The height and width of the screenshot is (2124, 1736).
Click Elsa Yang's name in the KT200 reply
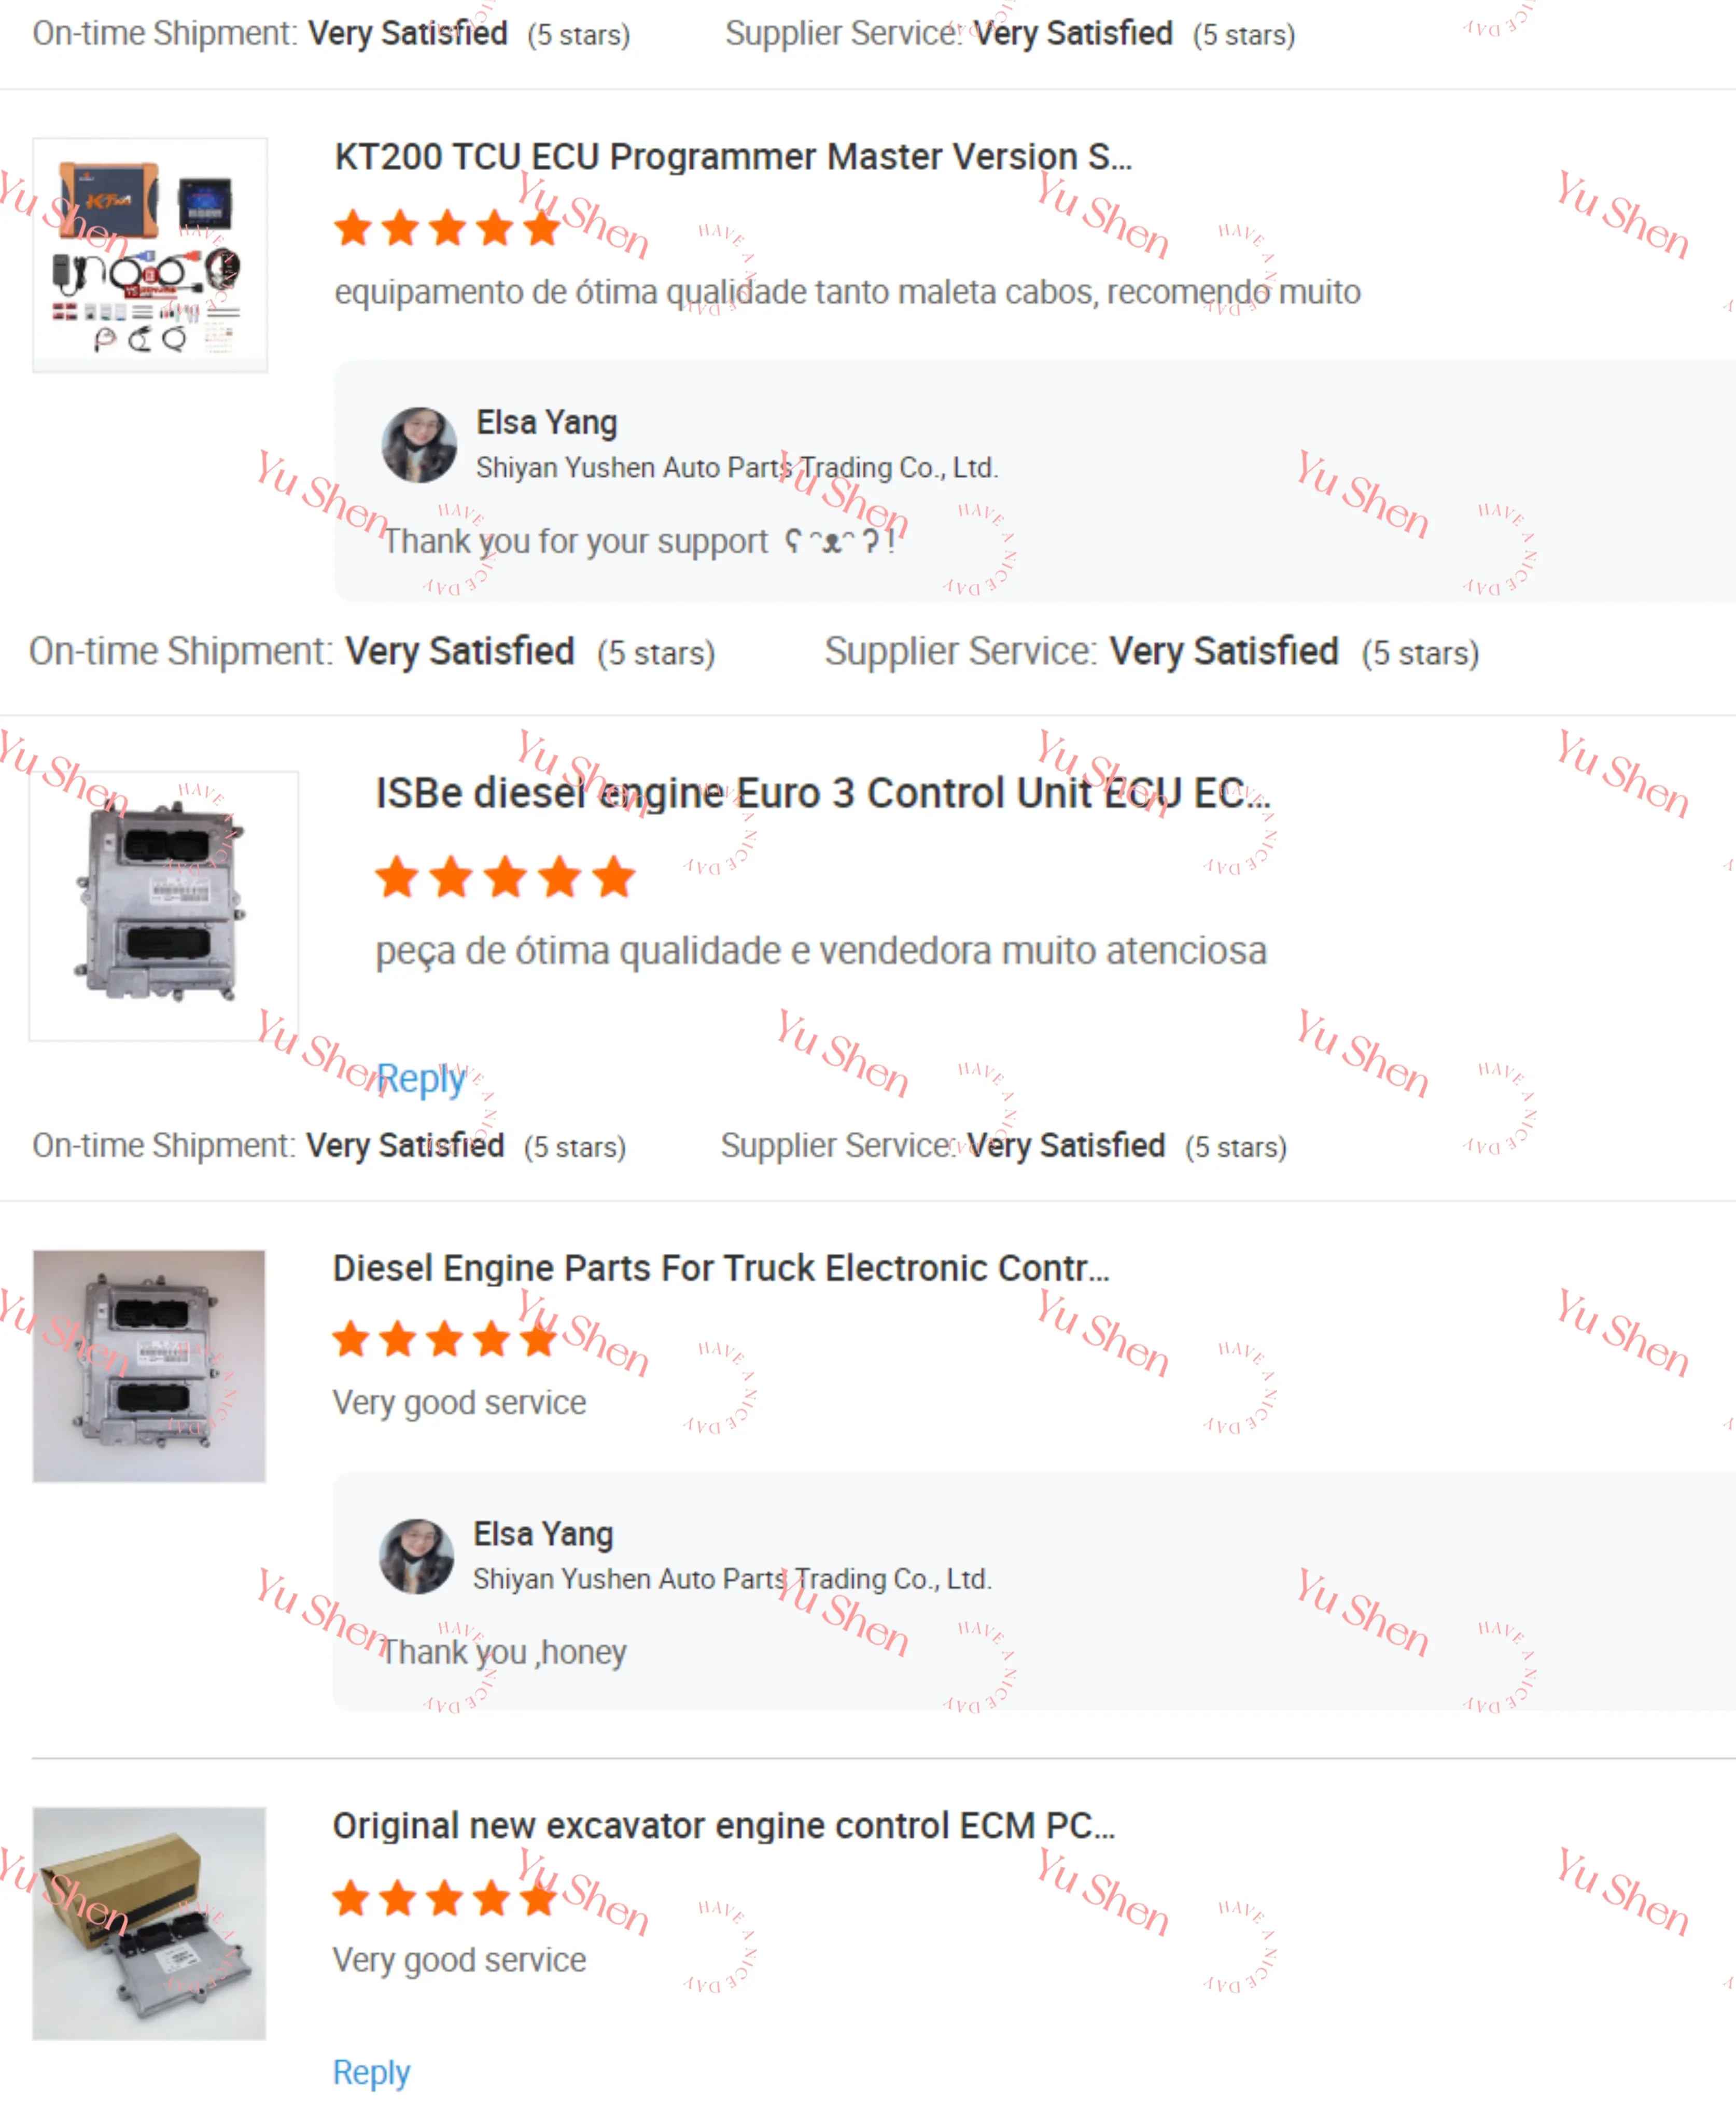(547, 422)
